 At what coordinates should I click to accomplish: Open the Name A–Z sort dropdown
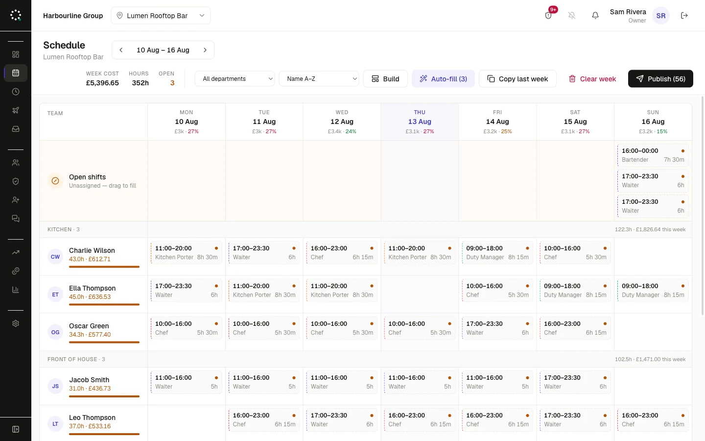click(x=319, y=79)
